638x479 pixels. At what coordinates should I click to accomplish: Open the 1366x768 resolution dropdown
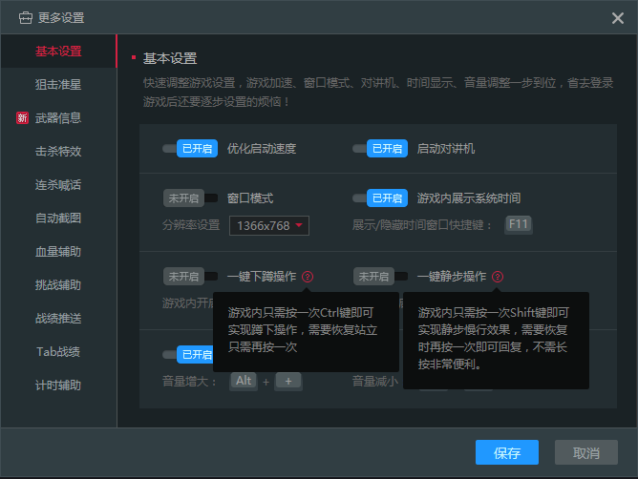[269, 225]
